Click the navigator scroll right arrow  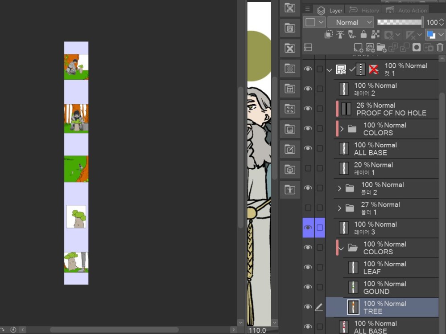coord(233,330)
